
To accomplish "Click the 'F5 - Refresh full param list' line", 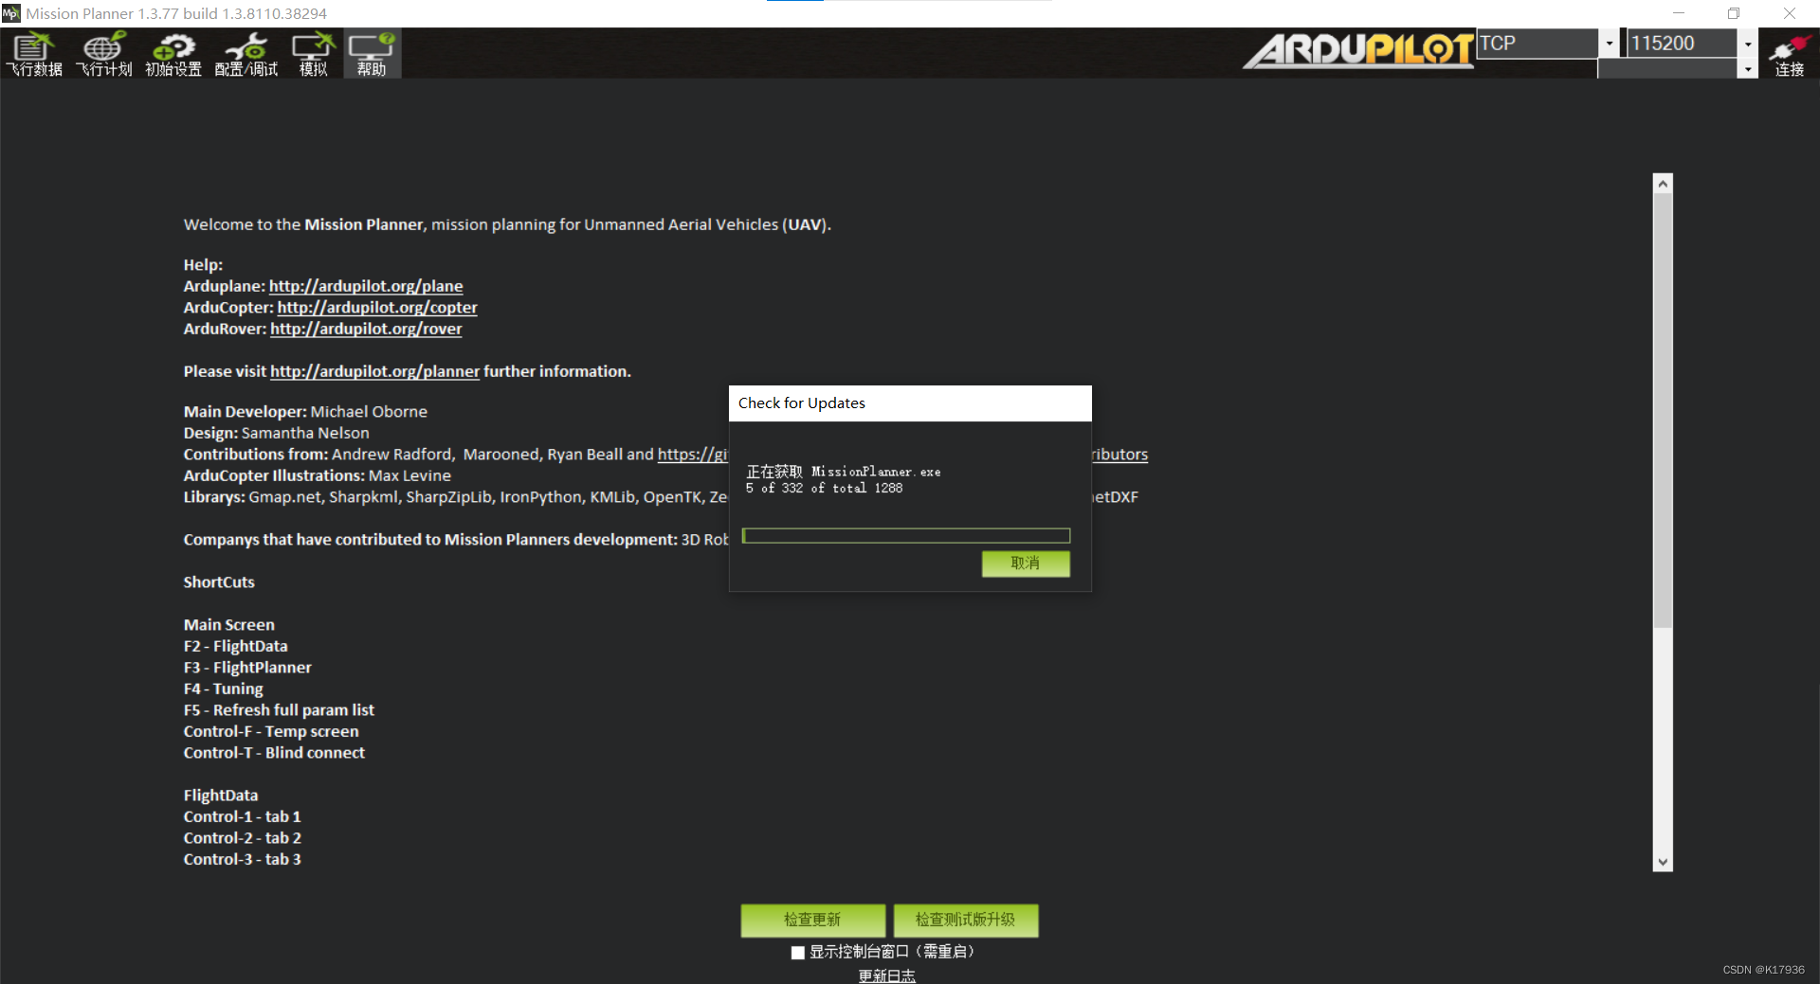I will pos(279,710).
